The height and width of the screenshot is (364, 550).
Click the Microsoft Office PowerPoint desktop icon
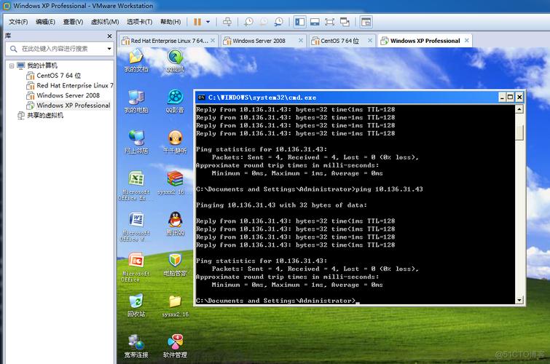click(135, 267)
